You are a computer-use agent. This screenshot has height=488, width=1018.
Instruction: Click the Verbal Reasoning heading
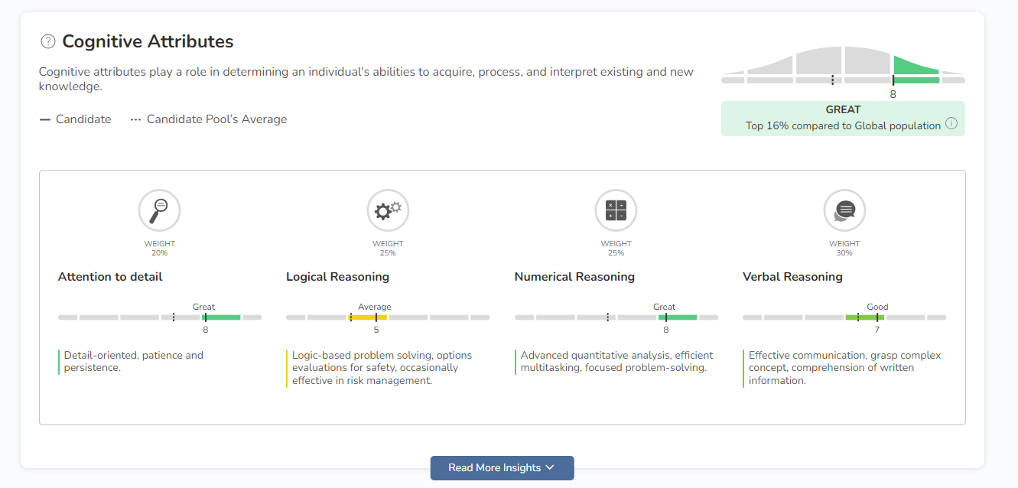tap(792, 277)
